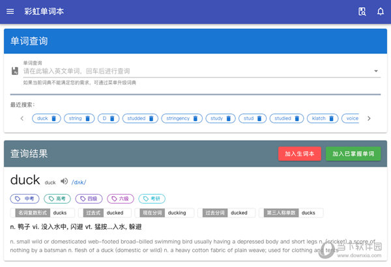Click the 彩虹单词本 app title
The width and height of the screenshot is (391, 267).
44,12
